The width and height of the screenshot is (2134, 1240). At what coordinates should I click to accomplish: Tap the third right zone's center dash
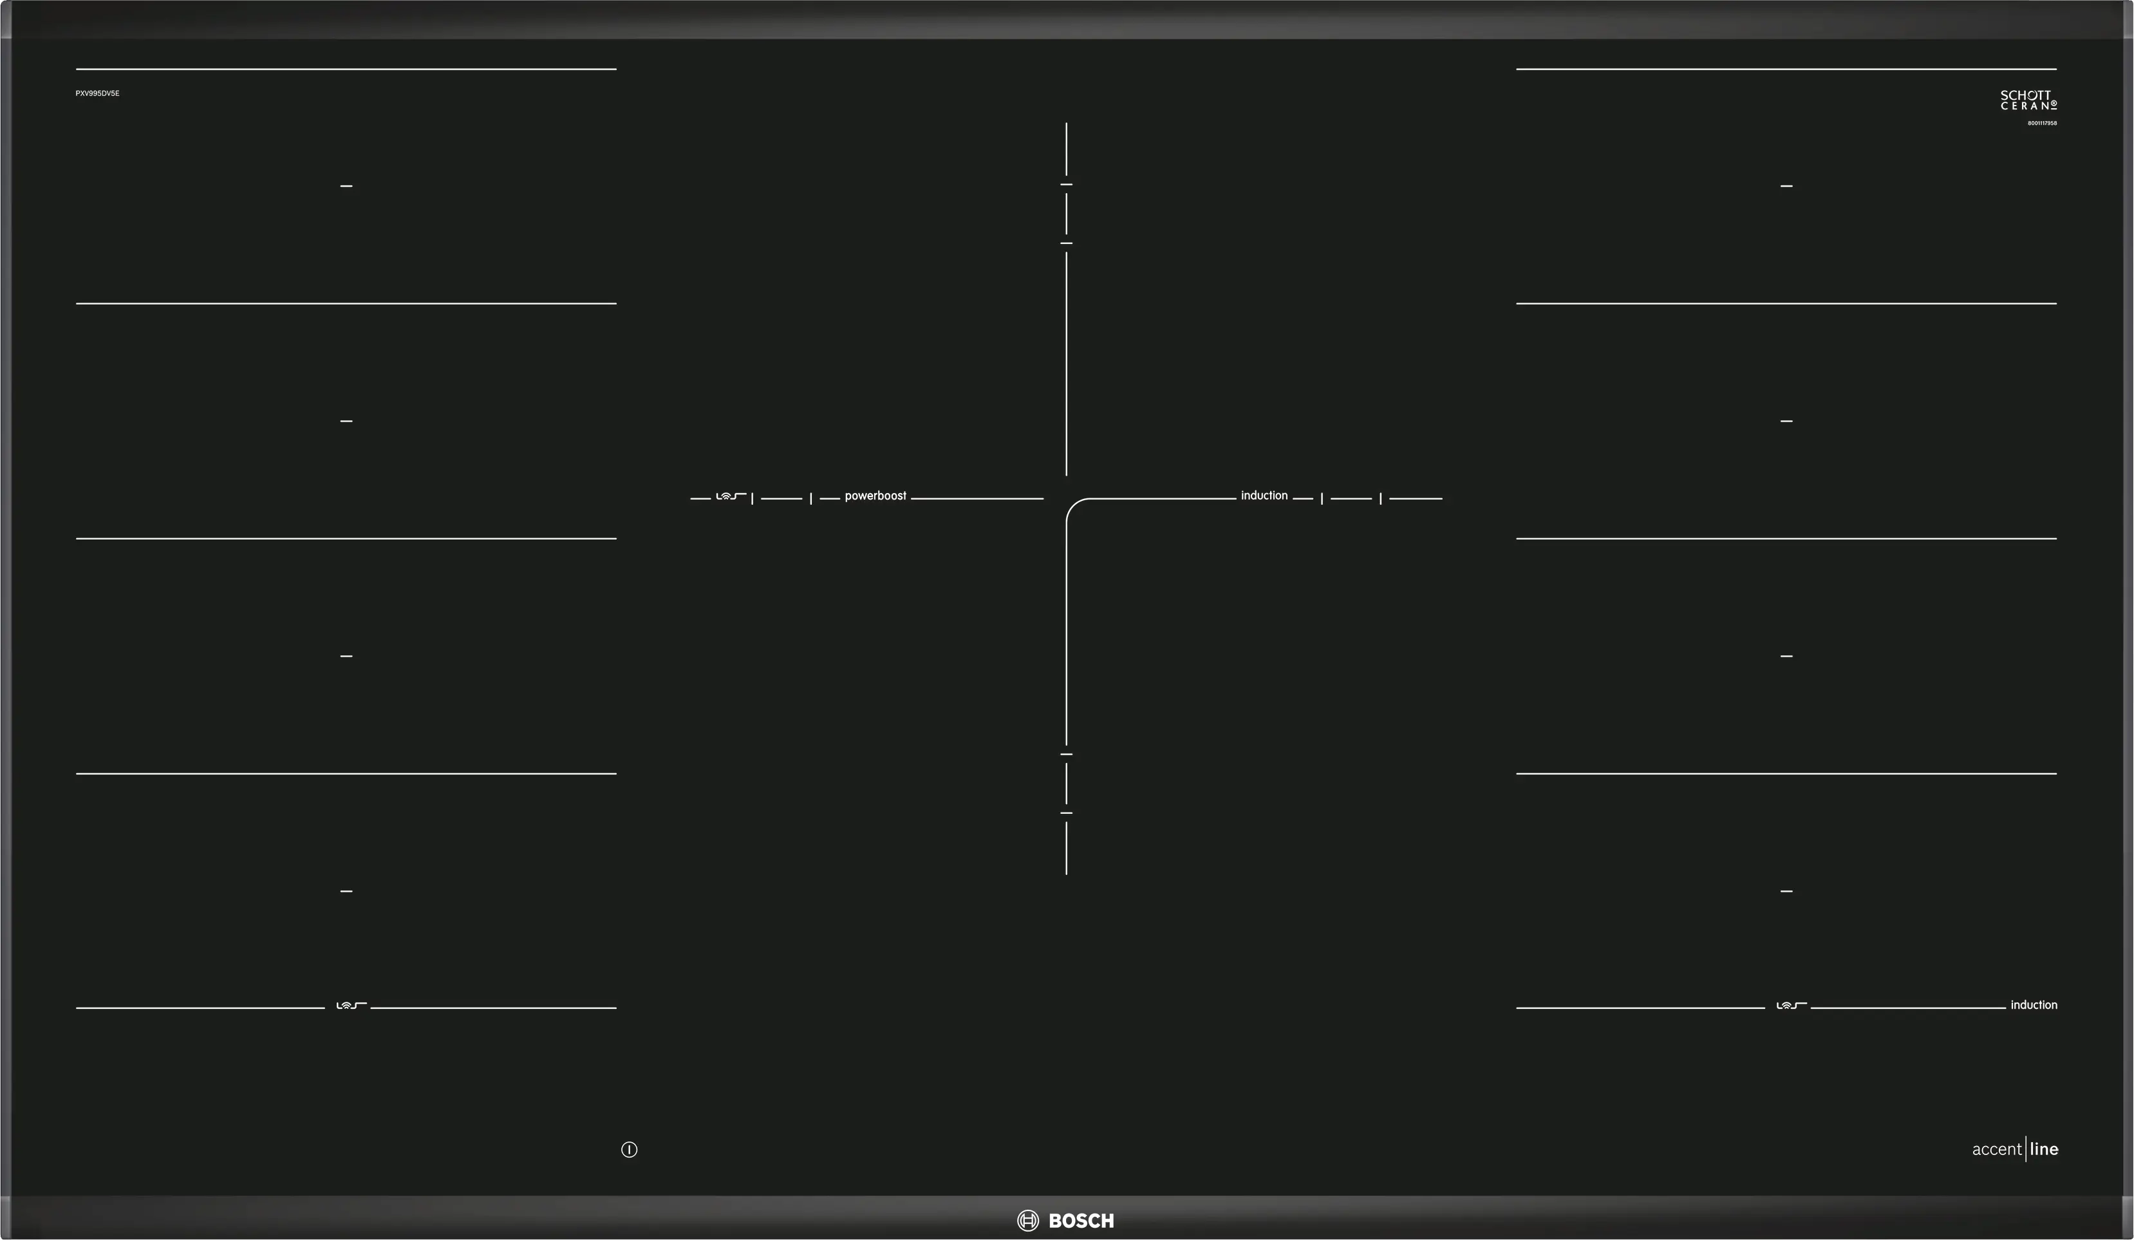1786,657
